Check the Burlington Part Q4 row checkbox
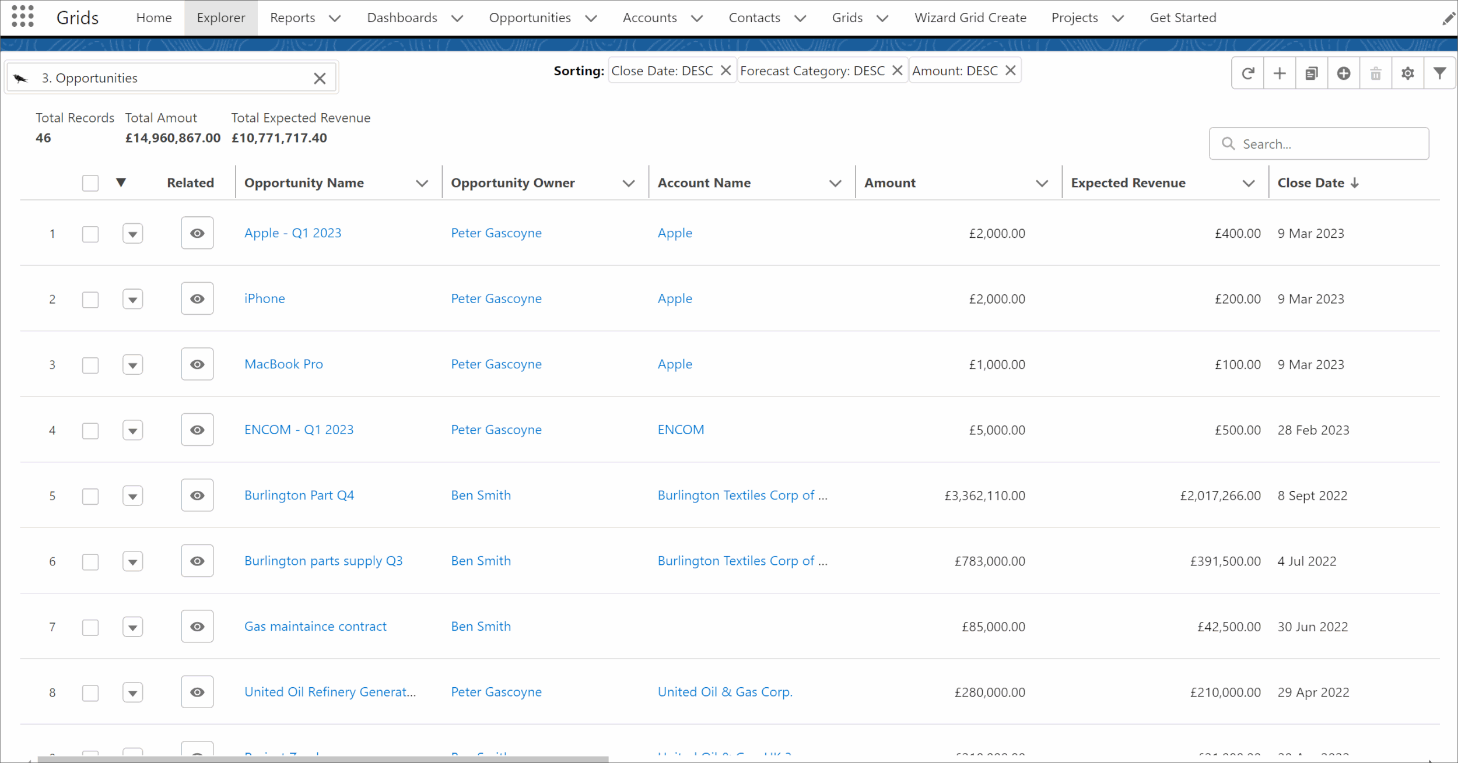Viewport: 1458px width, 763px height. coord(90,497)
